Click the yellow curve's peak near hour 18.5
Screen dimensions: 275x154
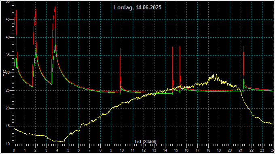[x=216, y=75]
